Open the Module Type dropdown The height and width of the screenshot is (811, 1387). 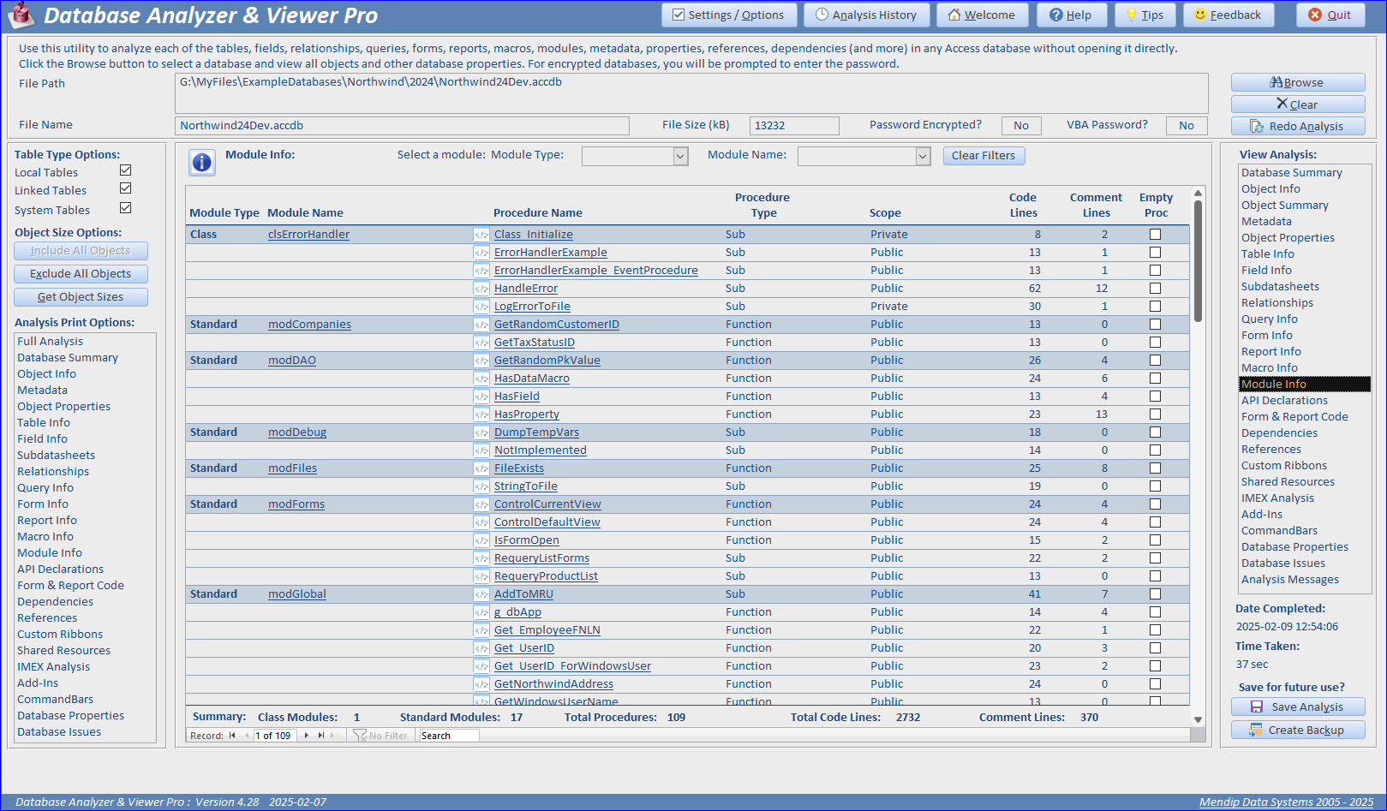tap(680, 156)
